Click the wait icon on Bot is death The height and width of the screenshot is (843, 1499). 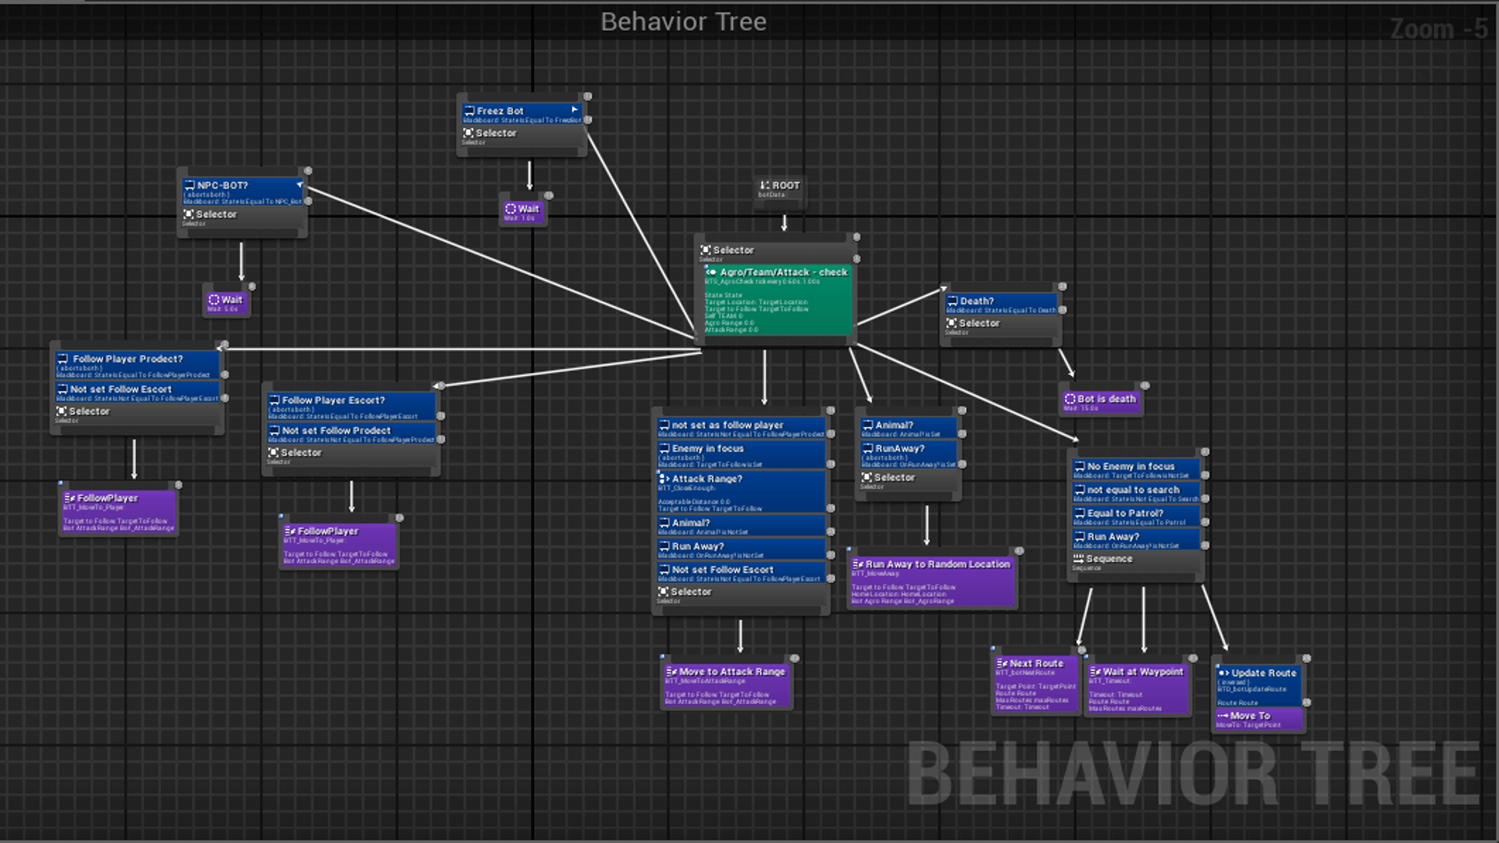1070,399
